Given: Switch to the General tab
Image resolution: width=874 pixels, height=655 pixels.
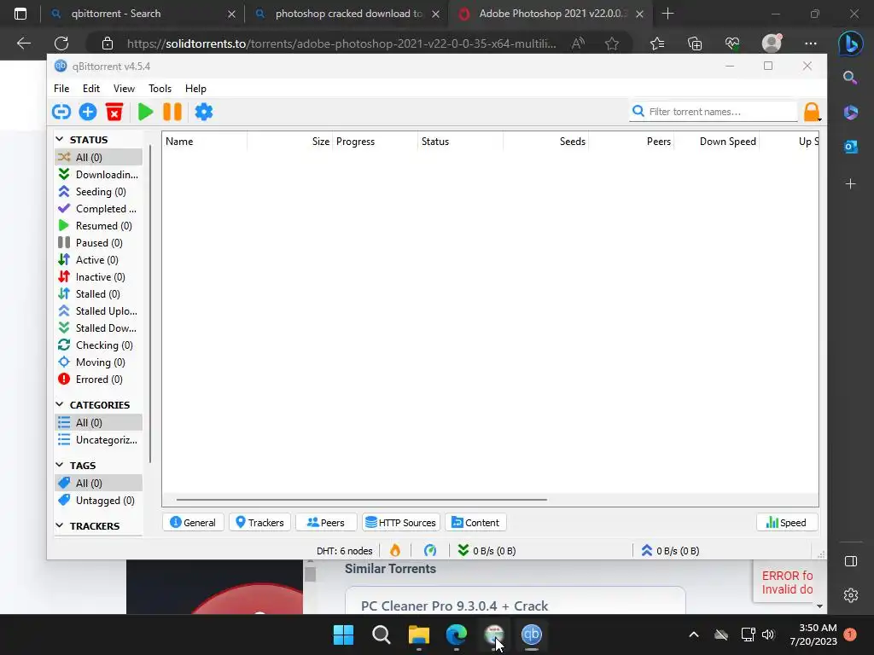Looking at the screenshot, I should [x=193, y=523].
